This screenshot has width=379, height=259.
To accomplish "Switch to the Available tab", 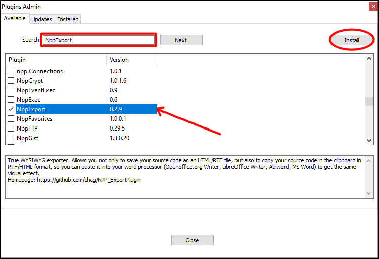I will tap(15, 18).
